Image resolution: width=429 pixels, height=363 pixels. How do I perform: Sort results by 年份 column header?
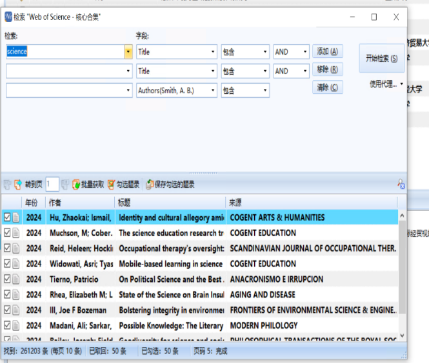pos(34,203)
